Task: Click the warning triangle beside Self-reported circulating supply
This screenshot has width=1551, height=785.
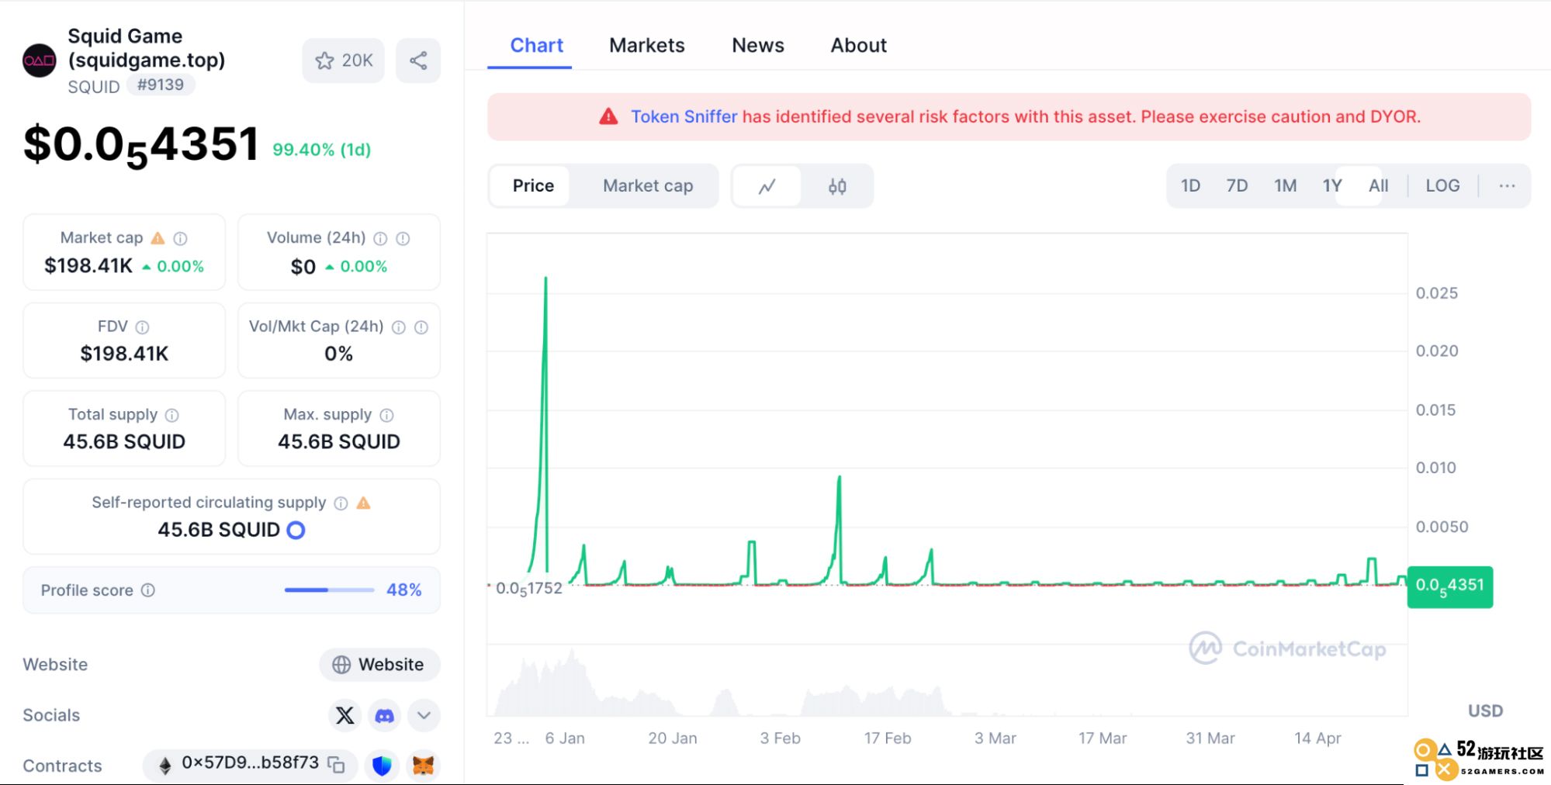Action: tap(363, 503)
